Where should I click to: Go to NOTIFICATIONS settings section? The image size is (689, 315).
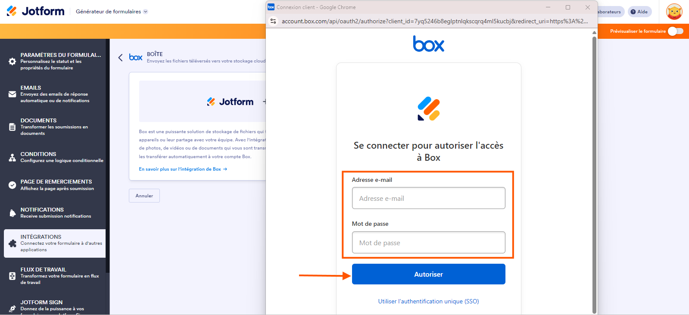55,213
